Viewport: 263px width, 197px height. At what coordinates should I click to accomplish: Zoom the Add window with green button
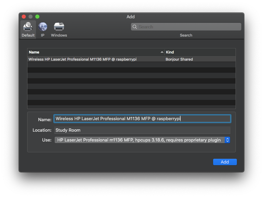click(37, 17)
